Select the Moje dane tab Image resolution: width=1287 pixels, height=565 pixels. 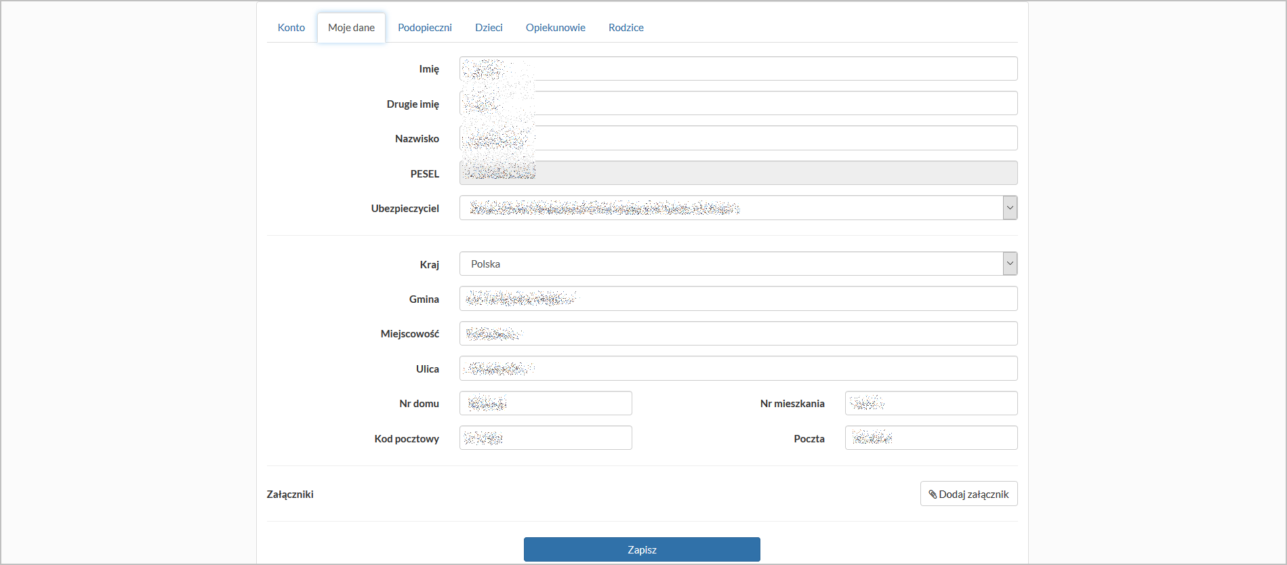pyautogui.click(x=351, y=28)
